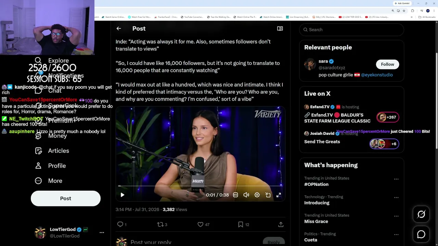Screen dimensions: 438x246
Task: Open the More menu in the sidebar
Action: coord(49,181)
